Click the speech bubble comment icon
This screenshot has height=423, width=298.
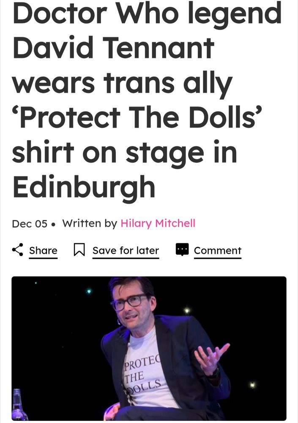[x=182, y=250]
